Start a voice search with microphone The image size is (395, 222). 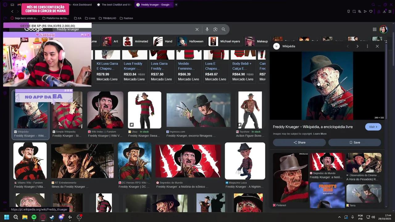(207, 29)
